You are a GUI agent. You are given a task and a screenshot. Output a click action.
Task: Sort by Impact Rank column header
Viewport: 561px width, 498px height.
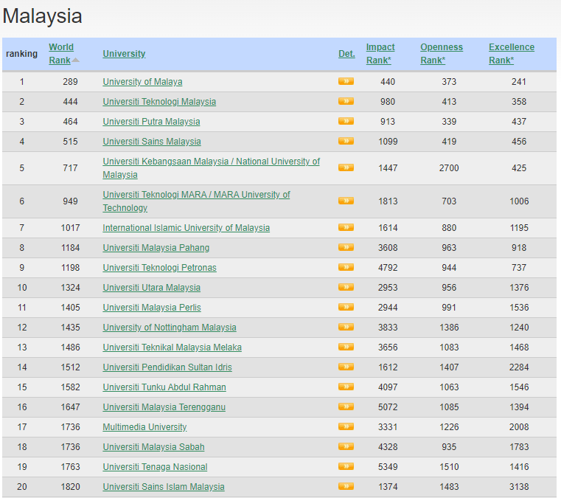(x=380, y=54)
